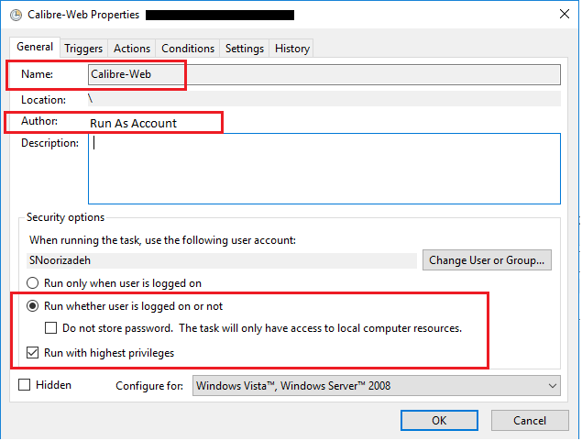Go to the Settings tab
Image resolution: width=582 pixels, height=441 pixels.
coord(245,49)
